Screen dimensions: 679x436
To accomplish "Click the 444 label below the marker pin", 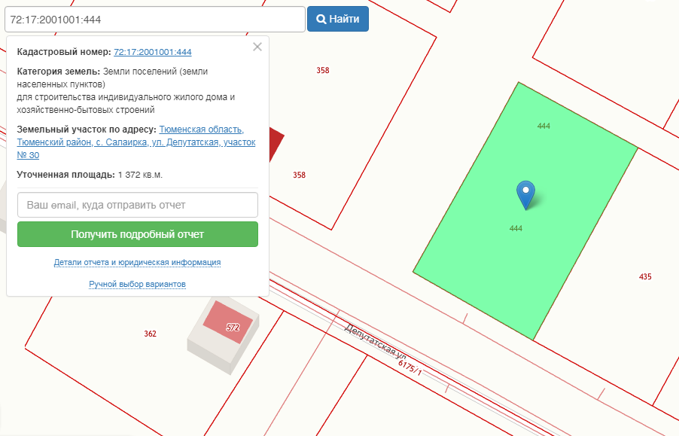I will pyautogui.click(x=516, y=228).
